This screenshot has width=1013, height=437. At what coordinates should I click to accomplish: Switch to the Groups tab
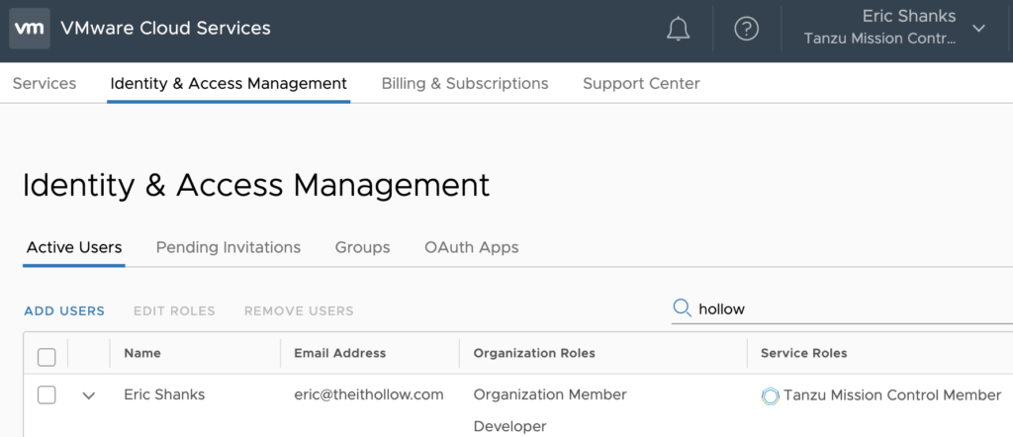(x=362, y=247)
